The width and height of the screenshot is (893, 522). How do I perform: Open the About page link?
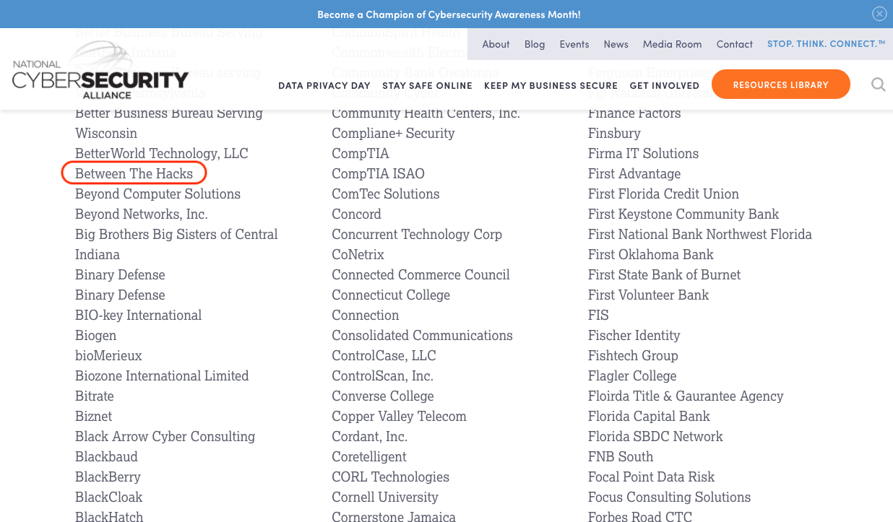click(x=496, y=44)
